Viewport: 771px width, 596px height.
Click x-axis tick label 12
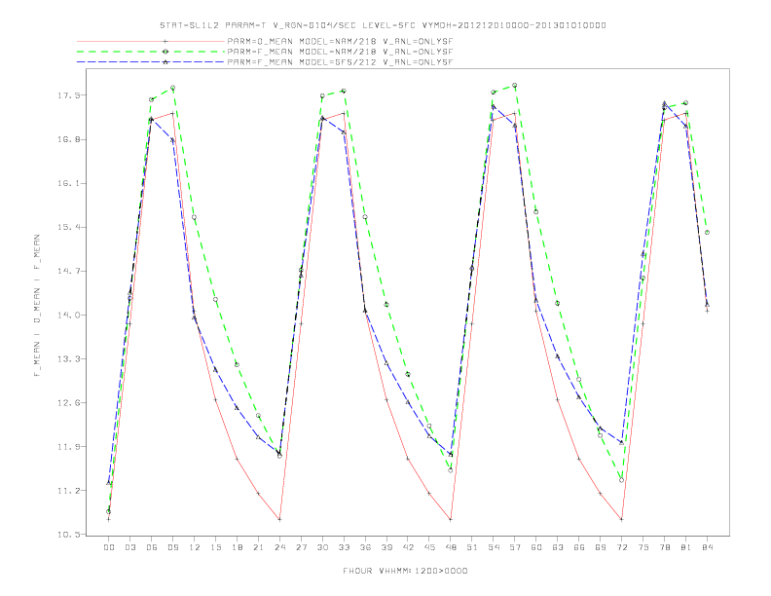tap(195, 547)
